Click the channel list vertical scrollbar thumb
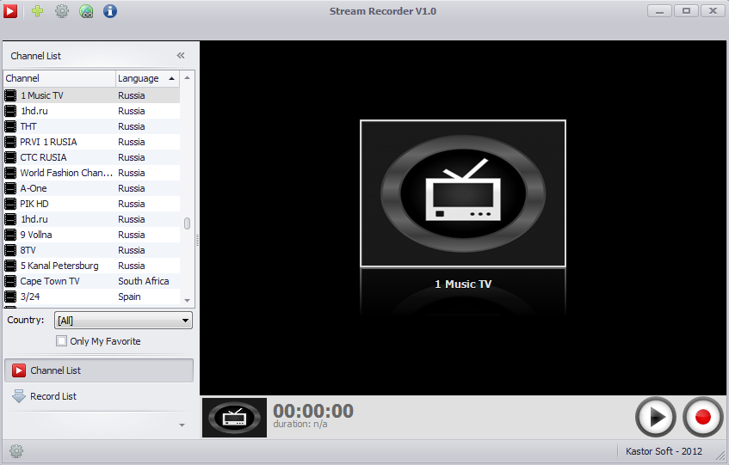This screenshot has width=729, height=465. coord(187,223)
